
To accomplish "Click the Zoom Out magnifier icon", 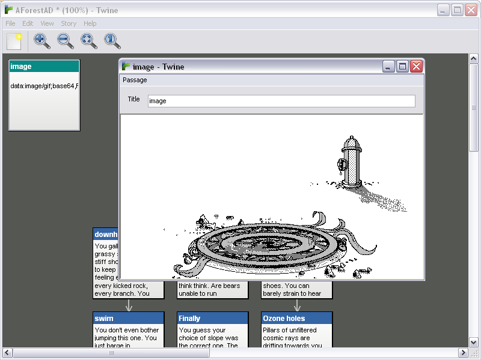I will coord(66,41).
